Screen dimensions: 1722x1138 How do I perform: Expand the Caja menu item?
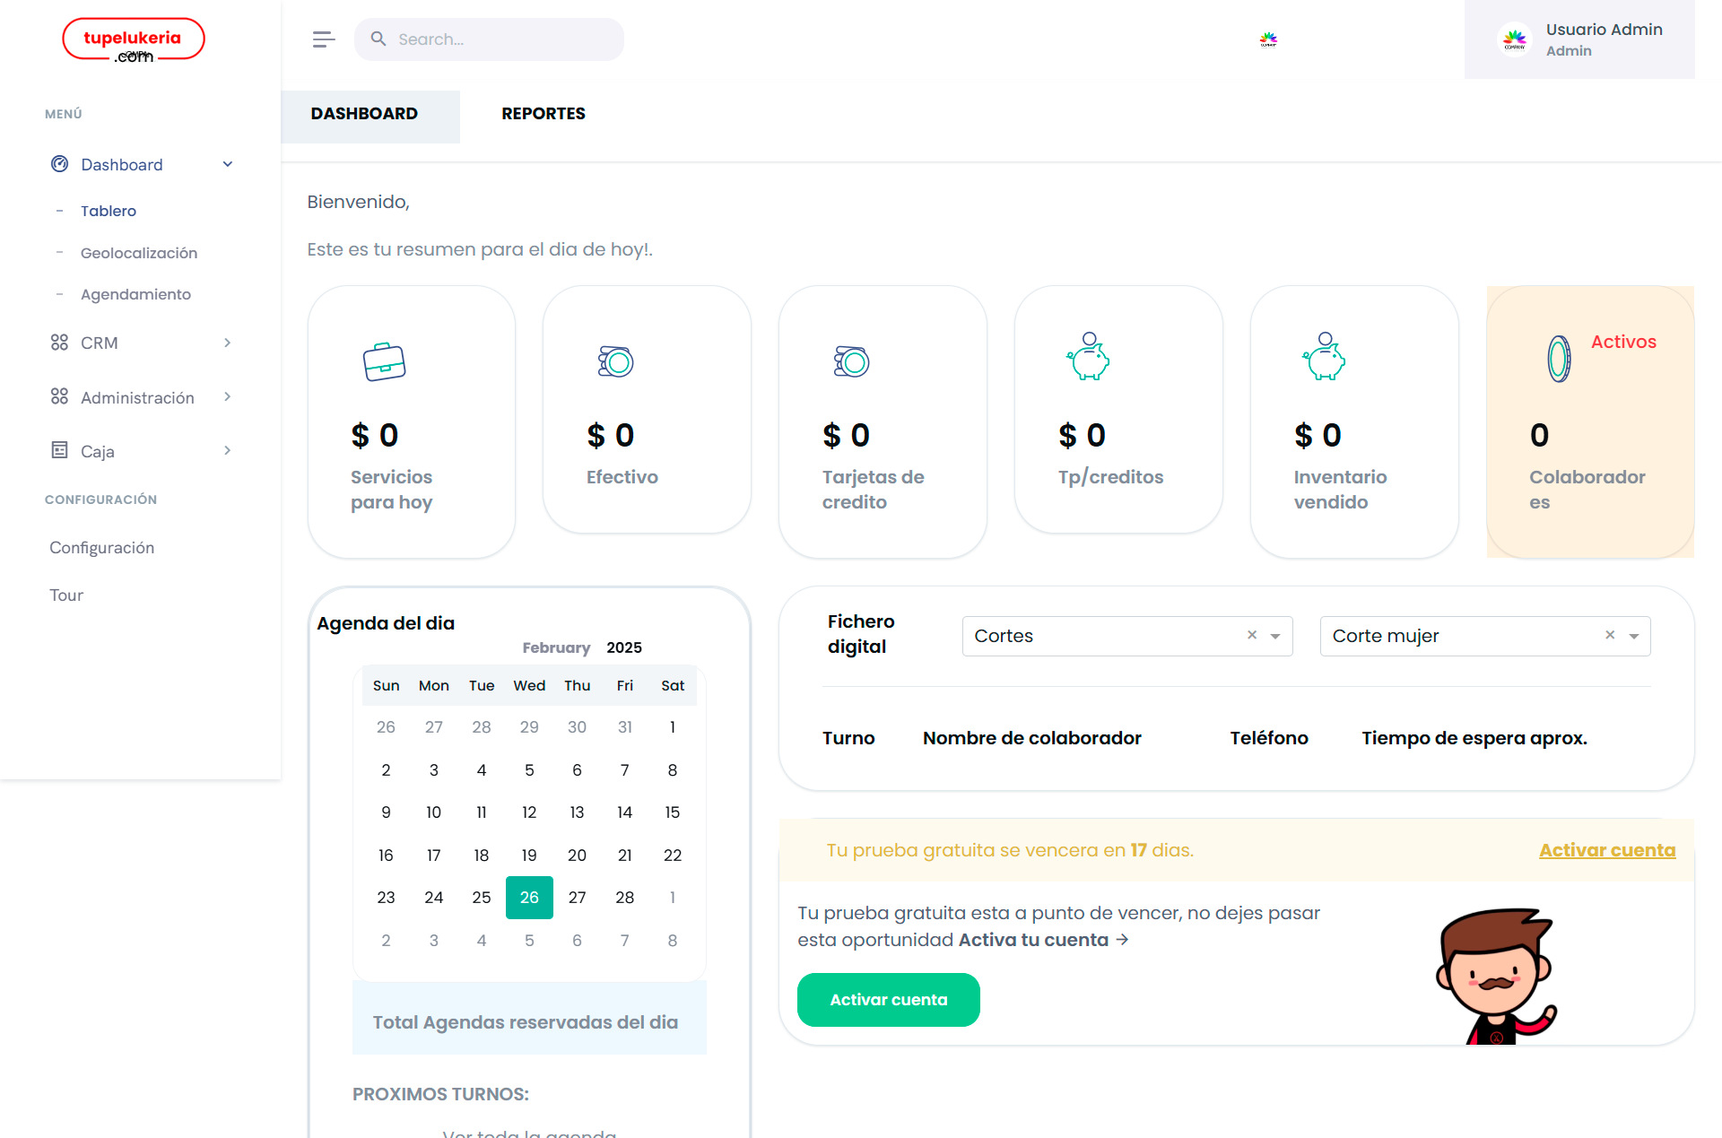(228, 451)
